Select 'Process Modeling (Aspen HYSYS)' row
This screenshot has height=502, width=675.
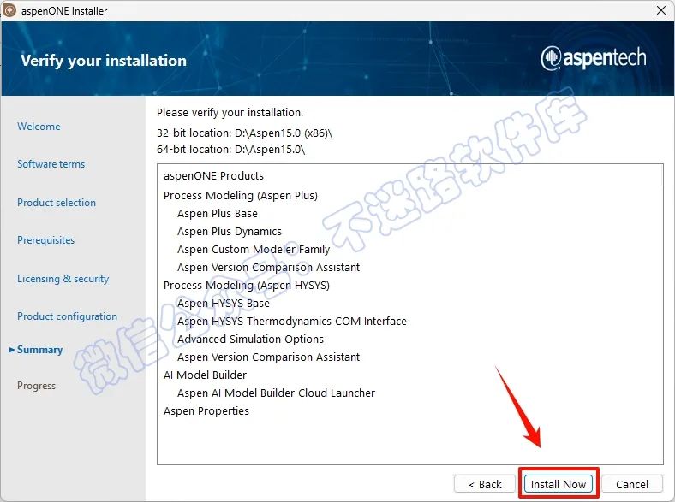(x=247, y=286)
